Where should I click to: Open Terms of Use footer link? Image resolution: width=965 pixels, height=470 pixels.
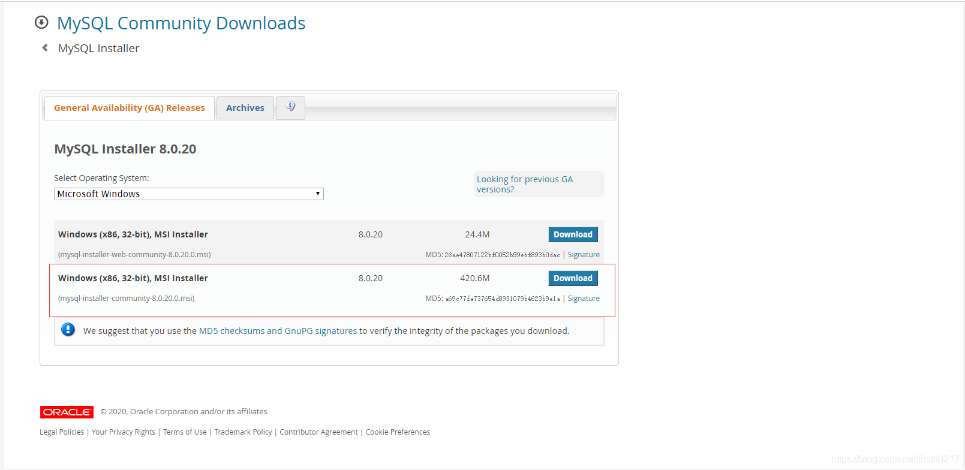(185, 432)
